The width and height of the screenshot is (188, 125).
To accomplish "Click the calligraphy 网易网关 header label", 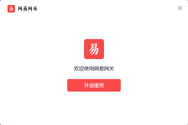I will [28, 9].
